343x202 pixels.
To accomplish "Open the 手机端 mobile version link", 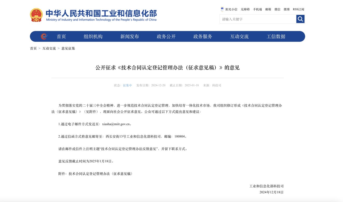I will (x=258, y=9).
